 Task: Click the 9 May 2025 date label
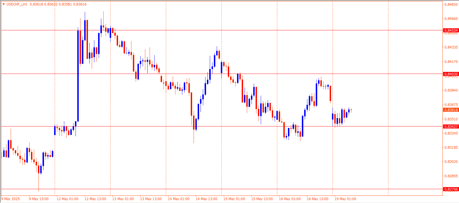[x=11, y=199]
